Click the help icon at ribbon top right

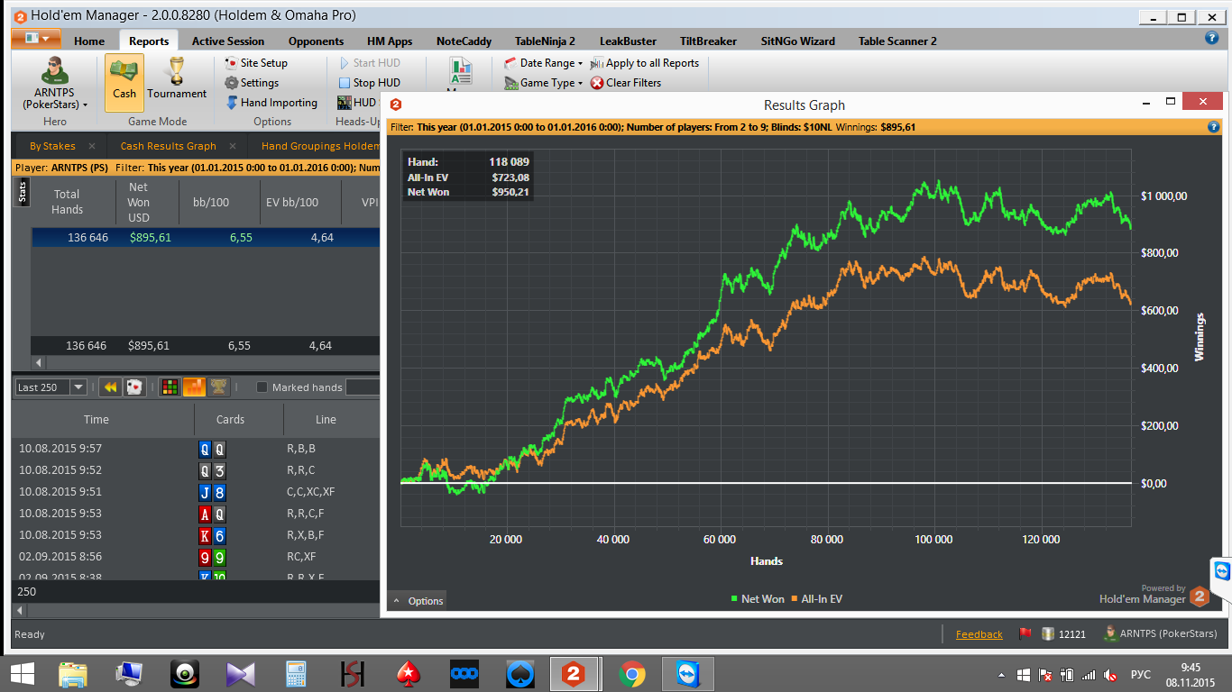click(1212, 38)
